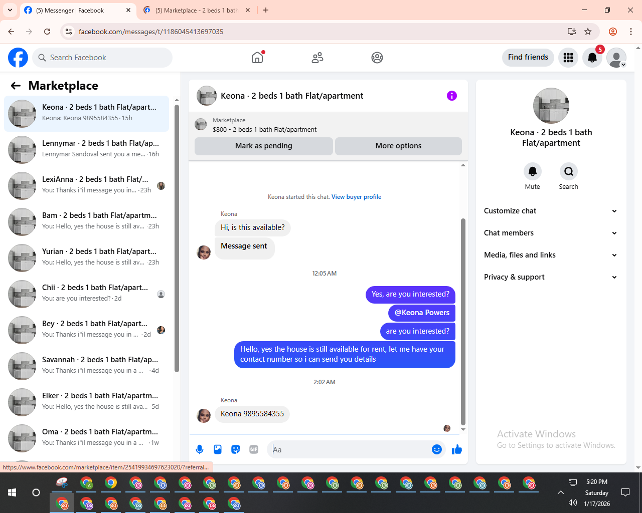Viewport: 642px width, 513px height.
Task: Go back using the Marketplace arrow
Action: click(16, 86)
